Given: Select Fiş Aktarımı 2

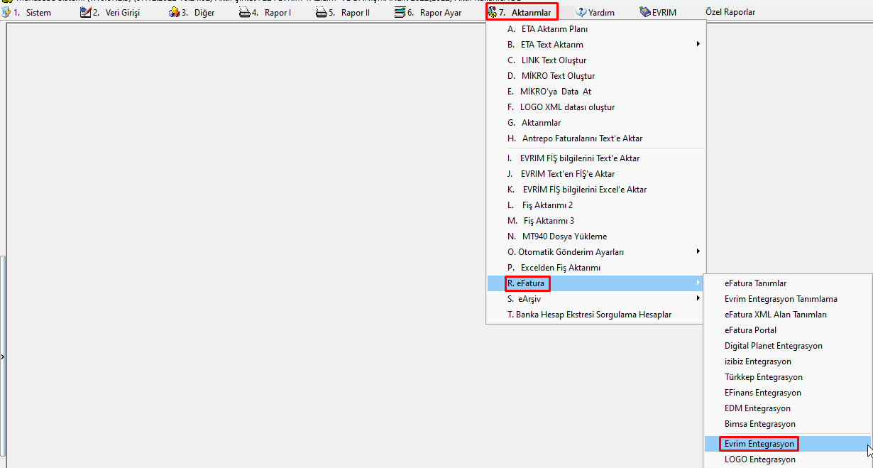Looking at the screenshot, I should point(595,205).
